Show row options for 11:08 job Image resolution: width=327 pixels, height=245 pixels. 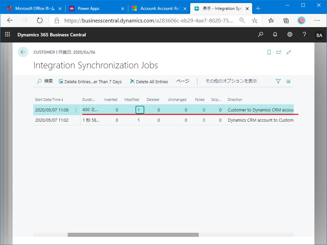click(76, 110)
